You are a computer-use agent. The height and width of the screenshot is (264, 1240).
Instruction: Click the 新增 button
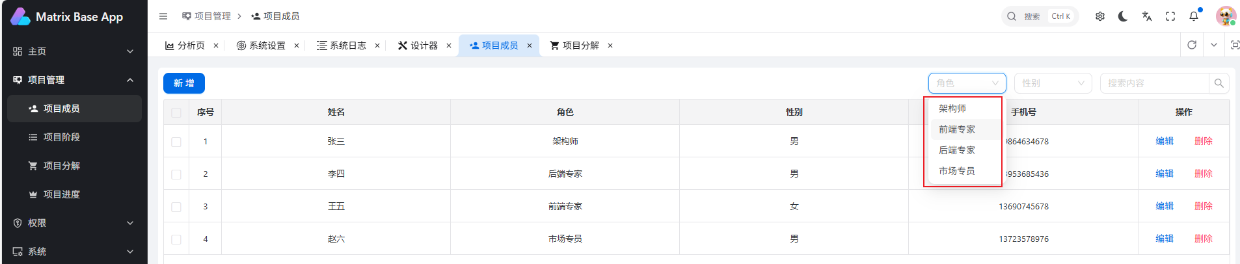click(x=184, y=83)
